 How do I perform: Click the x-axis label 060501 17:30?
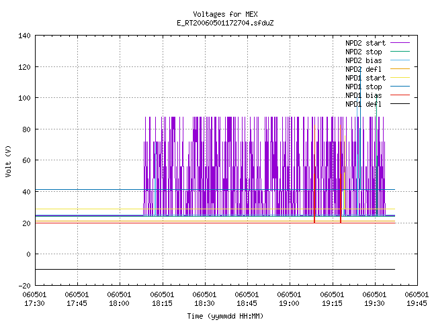pos(34,299)
